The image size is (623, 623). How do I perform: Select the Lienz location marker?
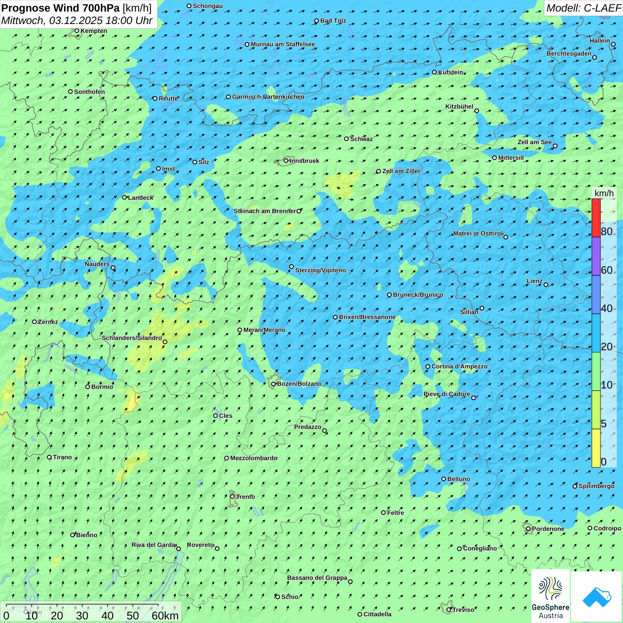click(x=546, y=285)
